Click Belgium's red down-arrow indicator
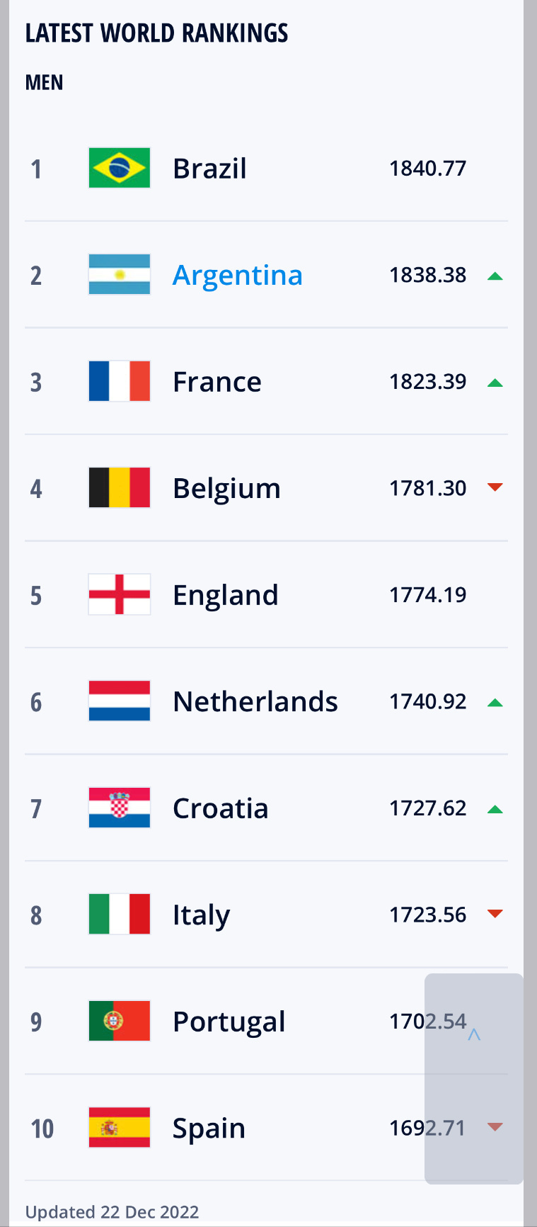The width and height of the screenshot is (537, 1227). coord(495,487)
